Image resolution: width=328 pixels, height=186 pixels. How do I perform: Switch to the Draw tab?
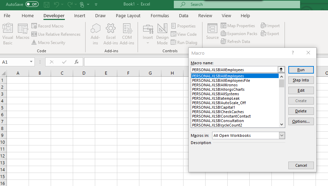(x=100, y=15)
